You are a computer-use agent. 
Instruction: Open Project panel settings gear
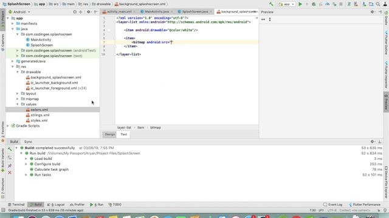tap(89, 12)
